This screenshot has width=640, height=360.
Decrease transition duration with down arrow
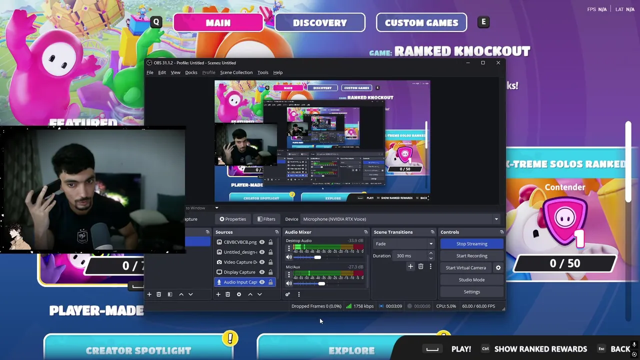tap(430, 258)
